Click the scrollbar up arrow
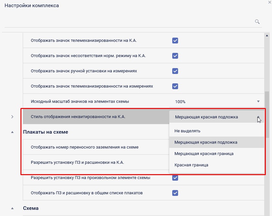This screenshot has height=216, width=272. click(267, 36)
